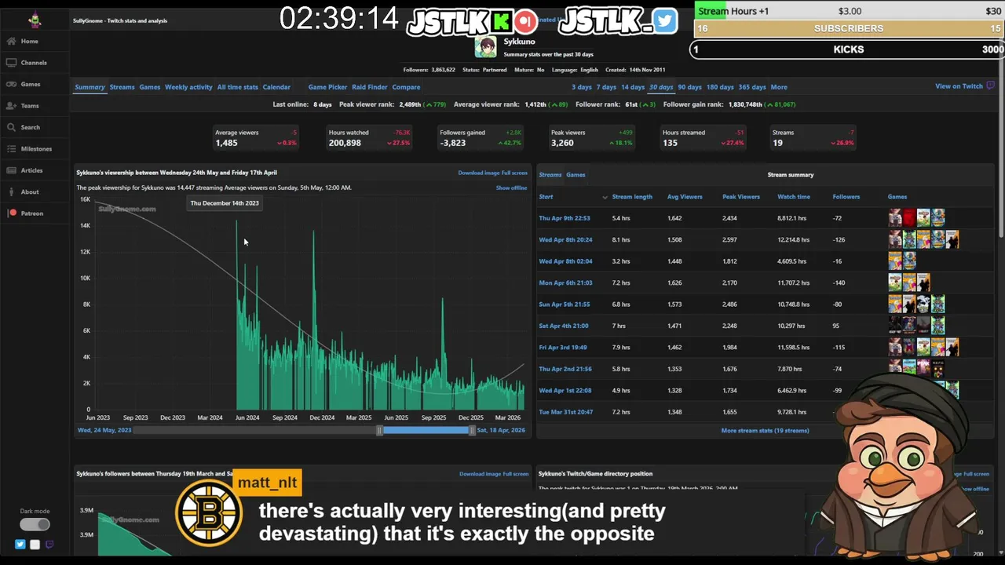Select the 7 days range
Image resolution: width=1005 pixels, height=565 pixels.
tap(606, 87)
